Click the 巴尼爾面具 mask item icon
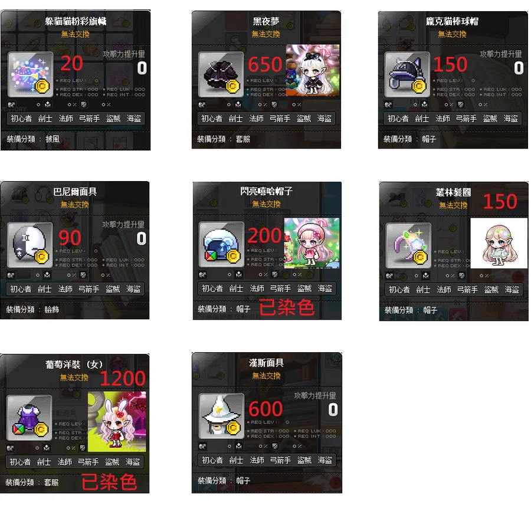Viewport: 531px width, 518px height. [30, 245]
